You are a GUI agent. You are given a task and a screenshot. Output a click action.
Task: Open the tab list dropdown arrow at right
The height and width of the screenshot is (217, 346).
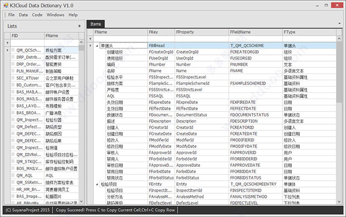click(339, 24)
